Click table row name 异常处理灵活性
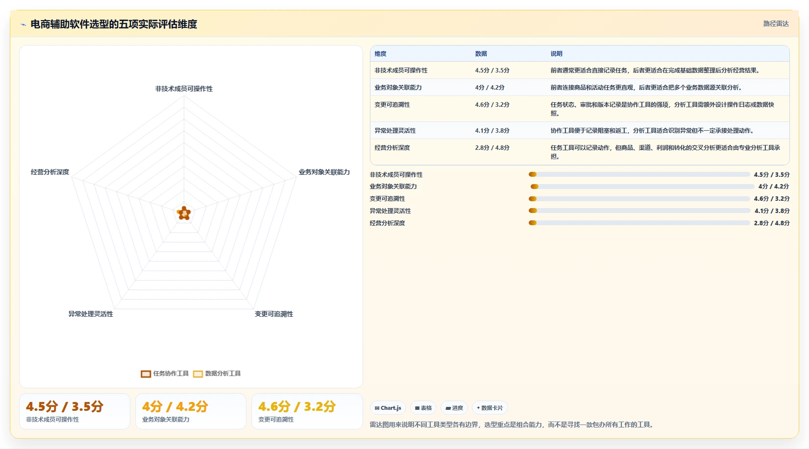The image size is (809, 449). point(395,131)
